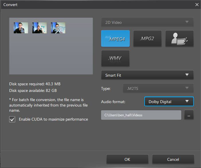The width and height of the screenshot is (201, 168).
Task: Open the .M2TS Type dropdown
Action: [158, 88]
